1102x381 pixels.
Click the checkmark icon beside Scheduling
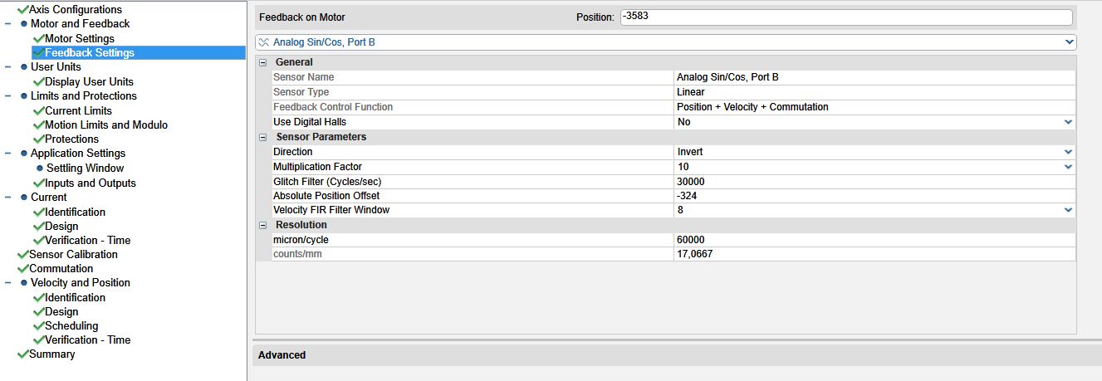pos(38,326)
